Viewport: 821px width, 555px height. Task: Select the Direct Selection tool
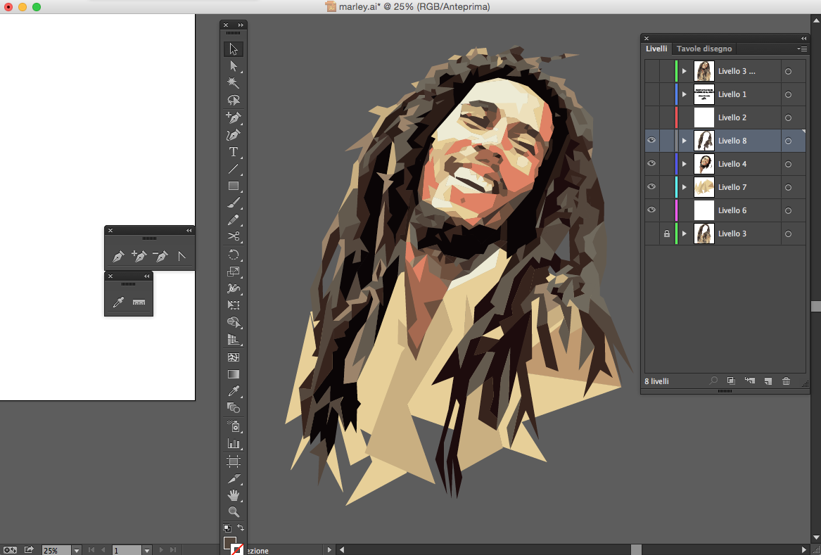point(234,66)
